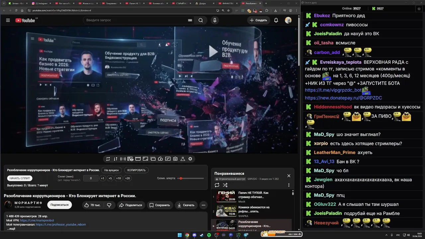Open YouTube notifications bell
Screen dimensions: 425x239
(x=276, y=20)
